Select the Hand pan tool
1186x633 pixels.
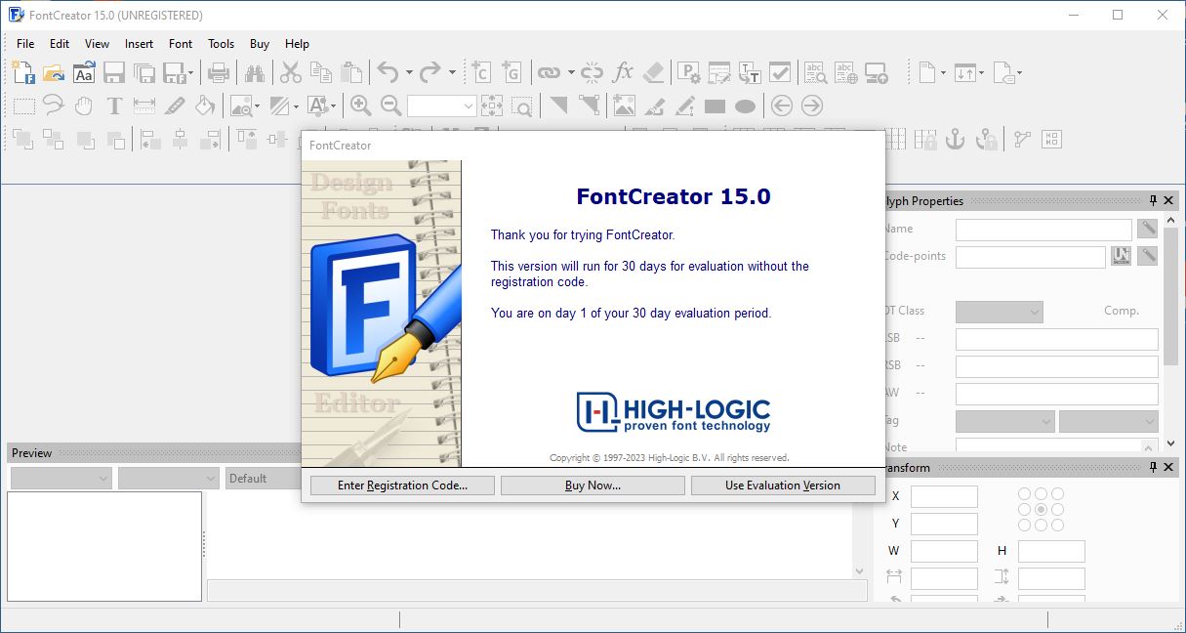(84, 105)
